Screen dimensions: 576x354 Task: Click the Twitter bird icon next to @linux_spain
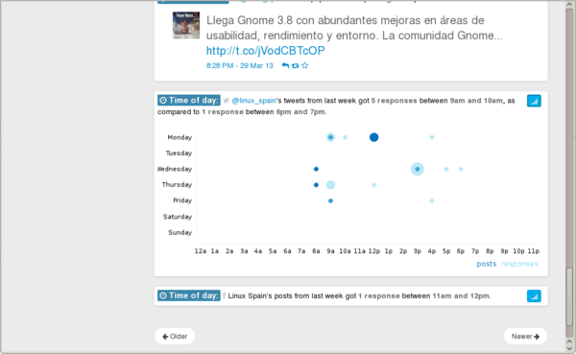(x=226, y=101)
